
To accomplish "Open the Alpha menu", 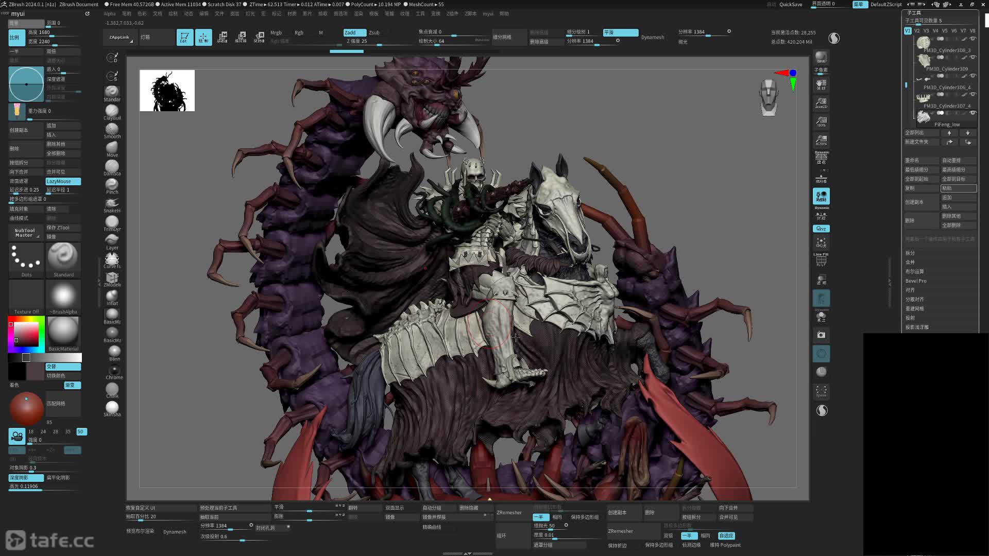I will pos(109,14).
